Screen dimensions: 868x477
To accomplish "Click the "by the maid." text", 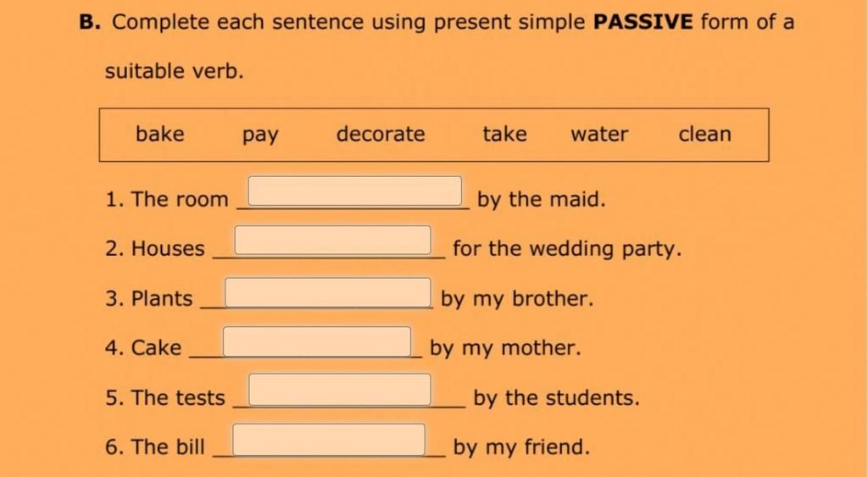I will pyautogui.click(x=542, y=199).
